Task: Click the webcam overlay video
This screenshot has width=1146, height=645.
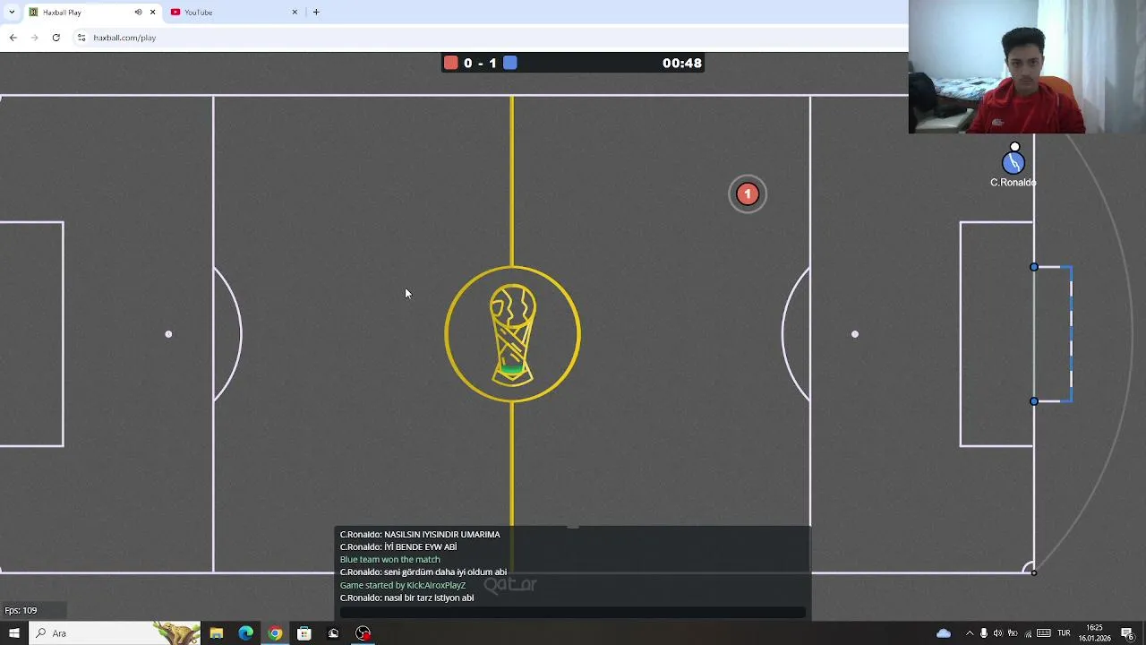Action: [1027, 67]
